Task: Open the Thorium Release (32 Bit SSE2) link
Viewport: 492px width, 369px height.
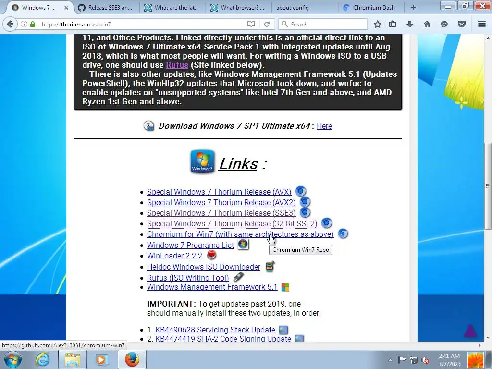Action: [x=232, y=223]
